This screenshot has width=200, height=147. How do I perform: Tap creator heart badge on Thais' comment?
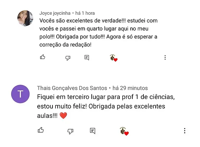(x=124, y=131)
